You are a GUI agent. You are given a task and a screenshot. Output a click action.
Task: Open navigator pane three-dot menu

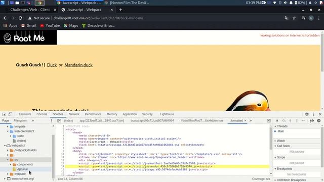click(x=51, y=120)
